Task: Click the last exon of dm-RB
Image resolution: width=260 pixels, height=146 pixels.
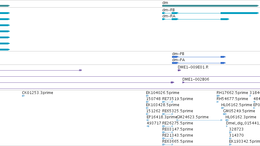Action: pyautogui.click(x=240, y=13)
